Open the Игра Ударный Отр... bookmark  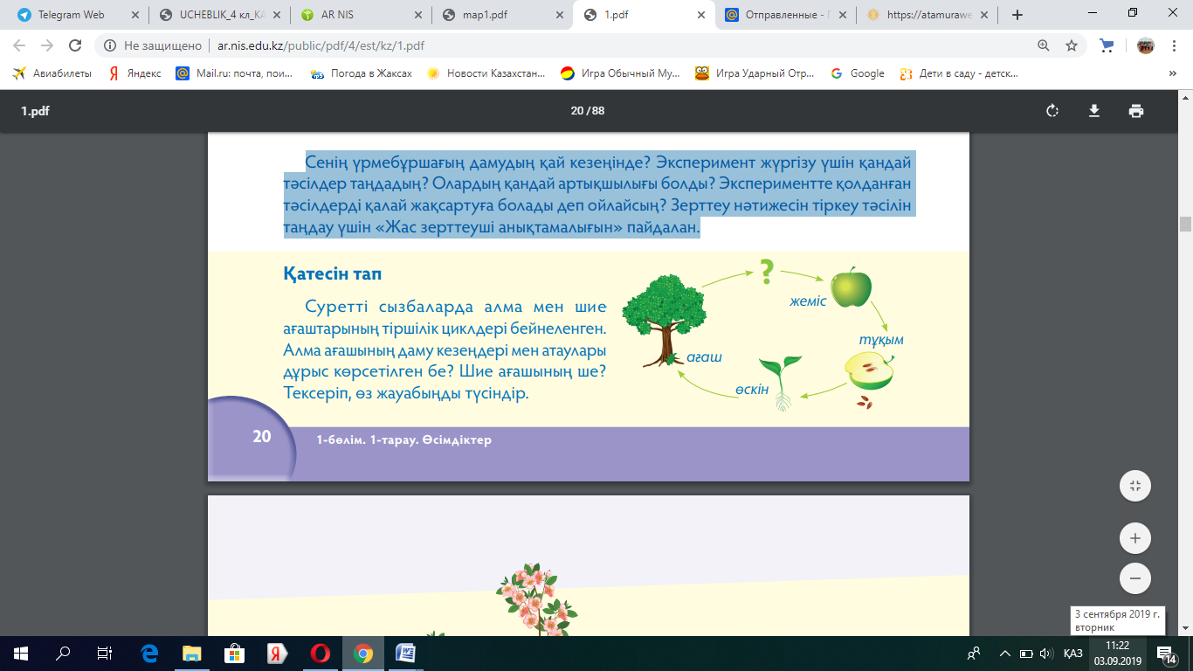(755, 74)
